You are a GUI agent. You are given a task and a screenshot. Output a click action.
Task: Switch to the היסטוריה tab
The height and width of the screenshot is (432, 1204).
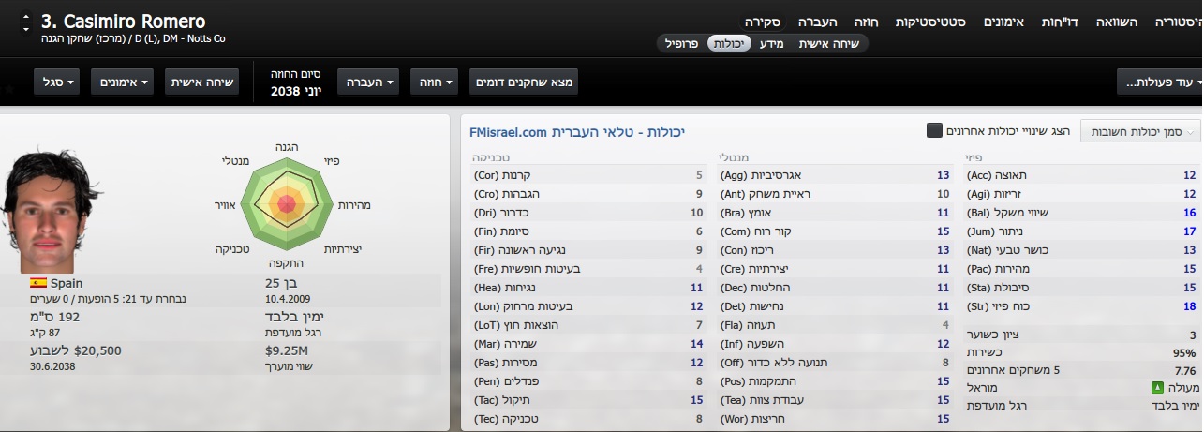1177,21
